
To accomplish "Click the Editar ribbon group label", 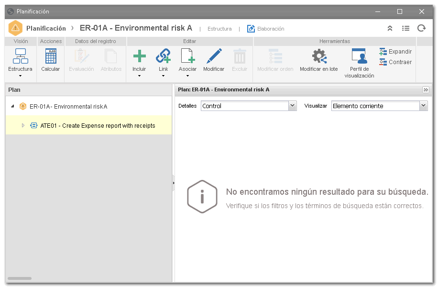I will click(x=190, y=42).
